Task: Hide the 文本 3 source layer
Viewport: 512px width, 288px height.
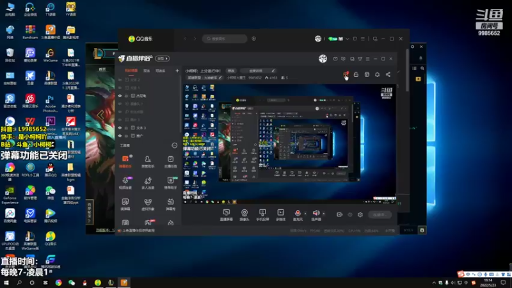Action: coord(120,127)
